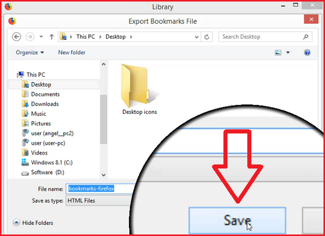This screenshot has height=236, width=325.
Task: Click the magnified Save button
Action: [x=237, y=220]
